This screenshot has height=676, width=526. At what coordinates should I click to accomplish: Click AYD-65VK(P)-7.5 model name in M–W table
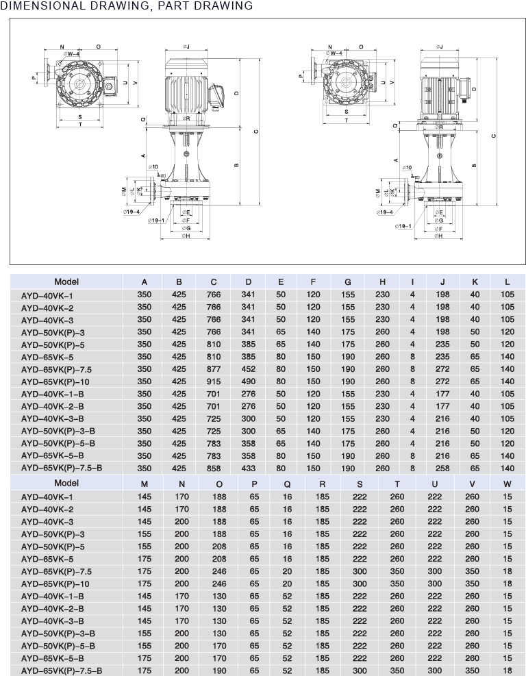tap(56, 572)
